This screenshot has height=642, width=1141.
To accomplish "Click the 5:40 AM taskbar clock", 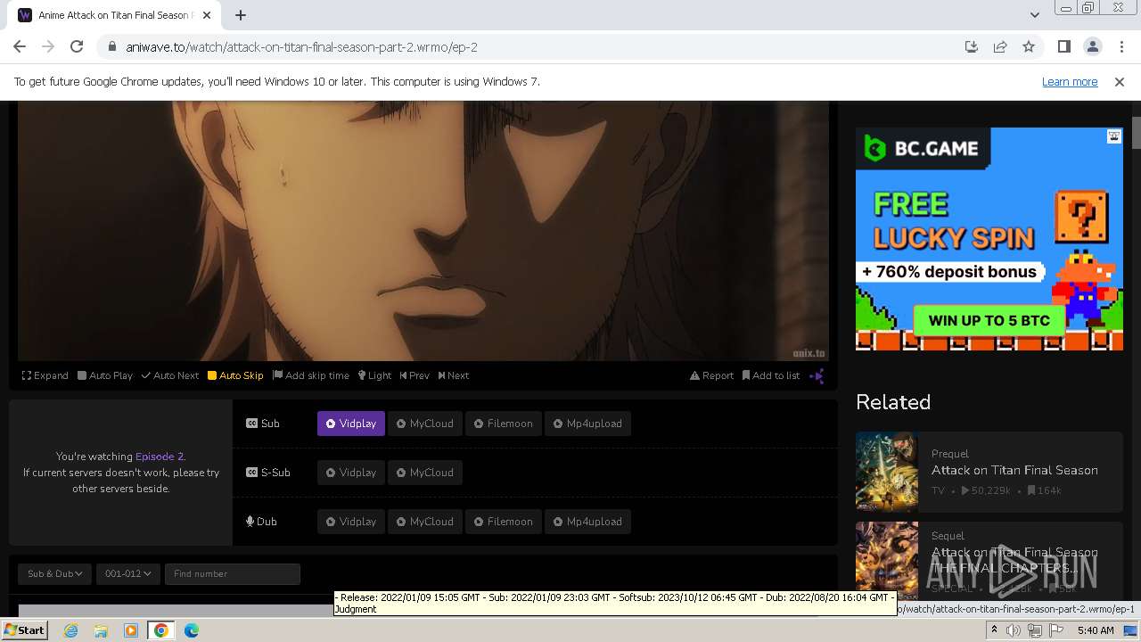I will (x=1096, y=630).
